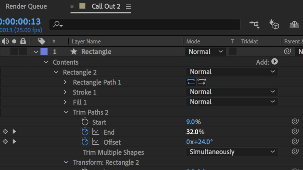Click the graph icon next to End
Screen dimensions: 303x170
pyautogui.click(x=96, y=132)
